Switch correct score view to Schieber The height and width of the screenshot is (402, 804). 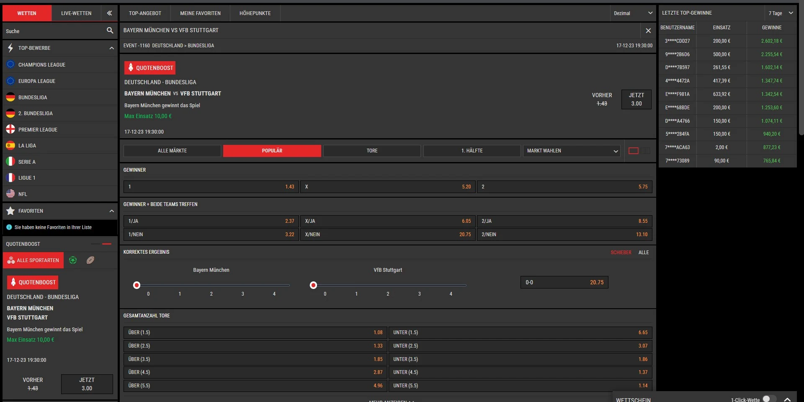point(621,252)
